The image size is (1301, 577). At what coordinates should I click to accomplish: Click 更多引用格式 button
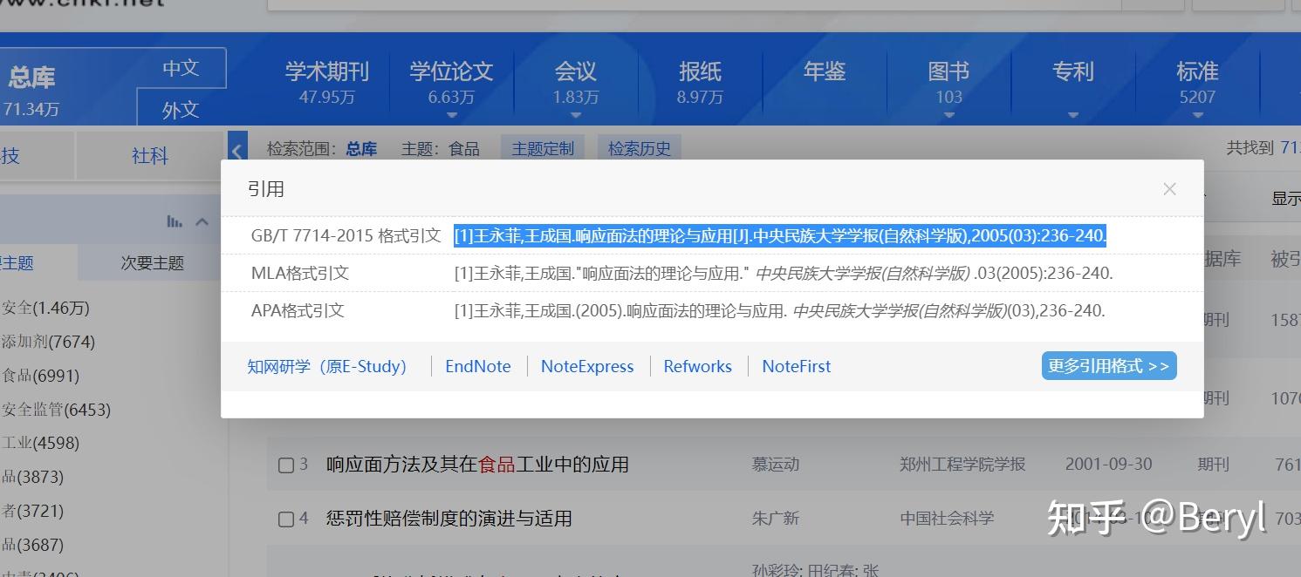1109,366
